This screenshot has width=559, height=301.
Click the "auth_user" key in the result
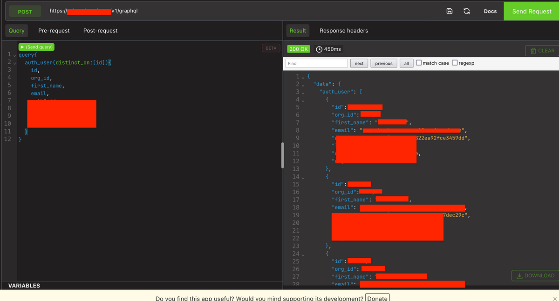[x=335, y=92]
